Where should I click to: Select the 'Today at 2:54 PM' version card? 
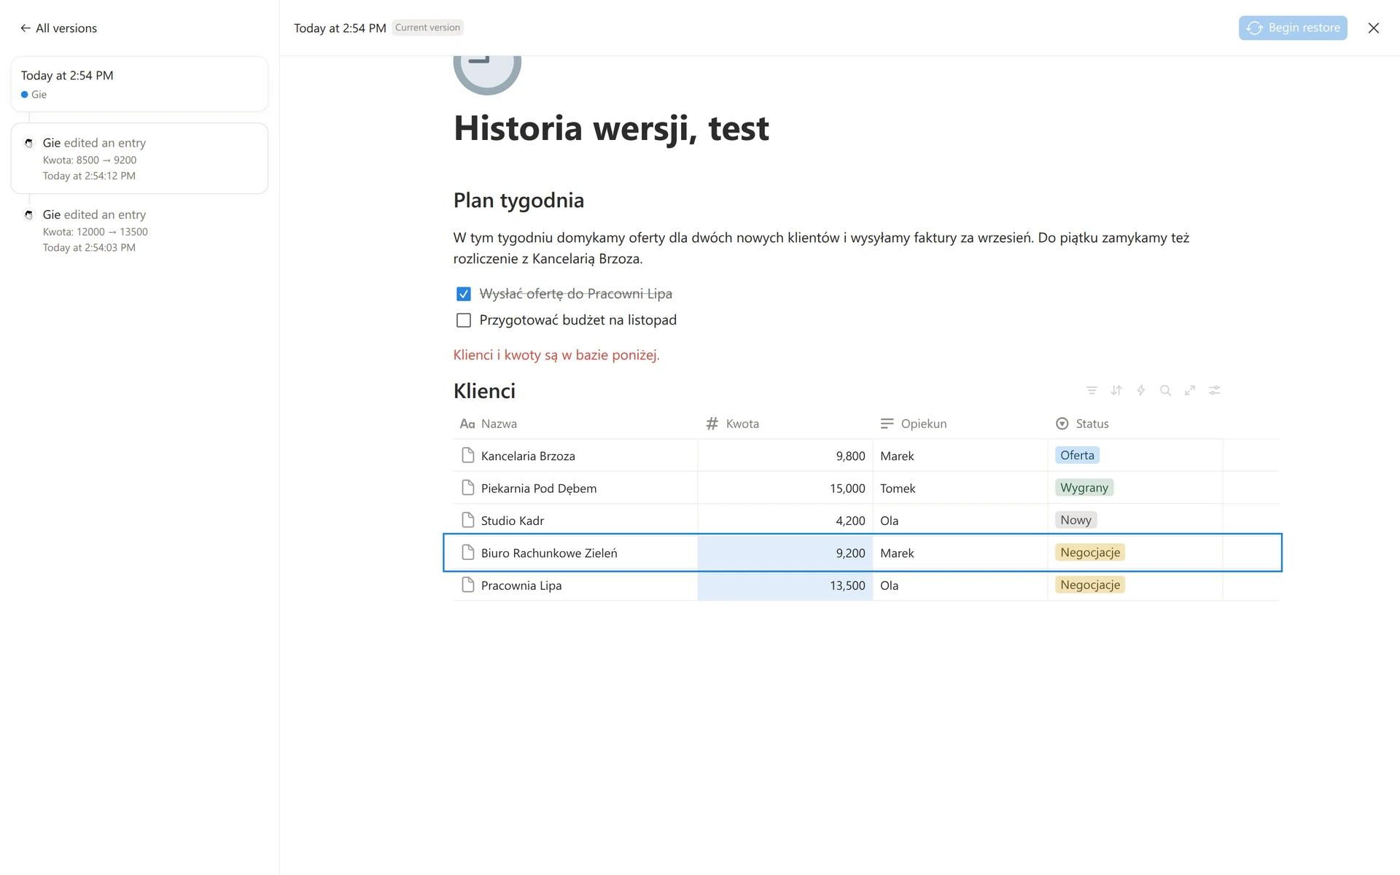[139, 84]
